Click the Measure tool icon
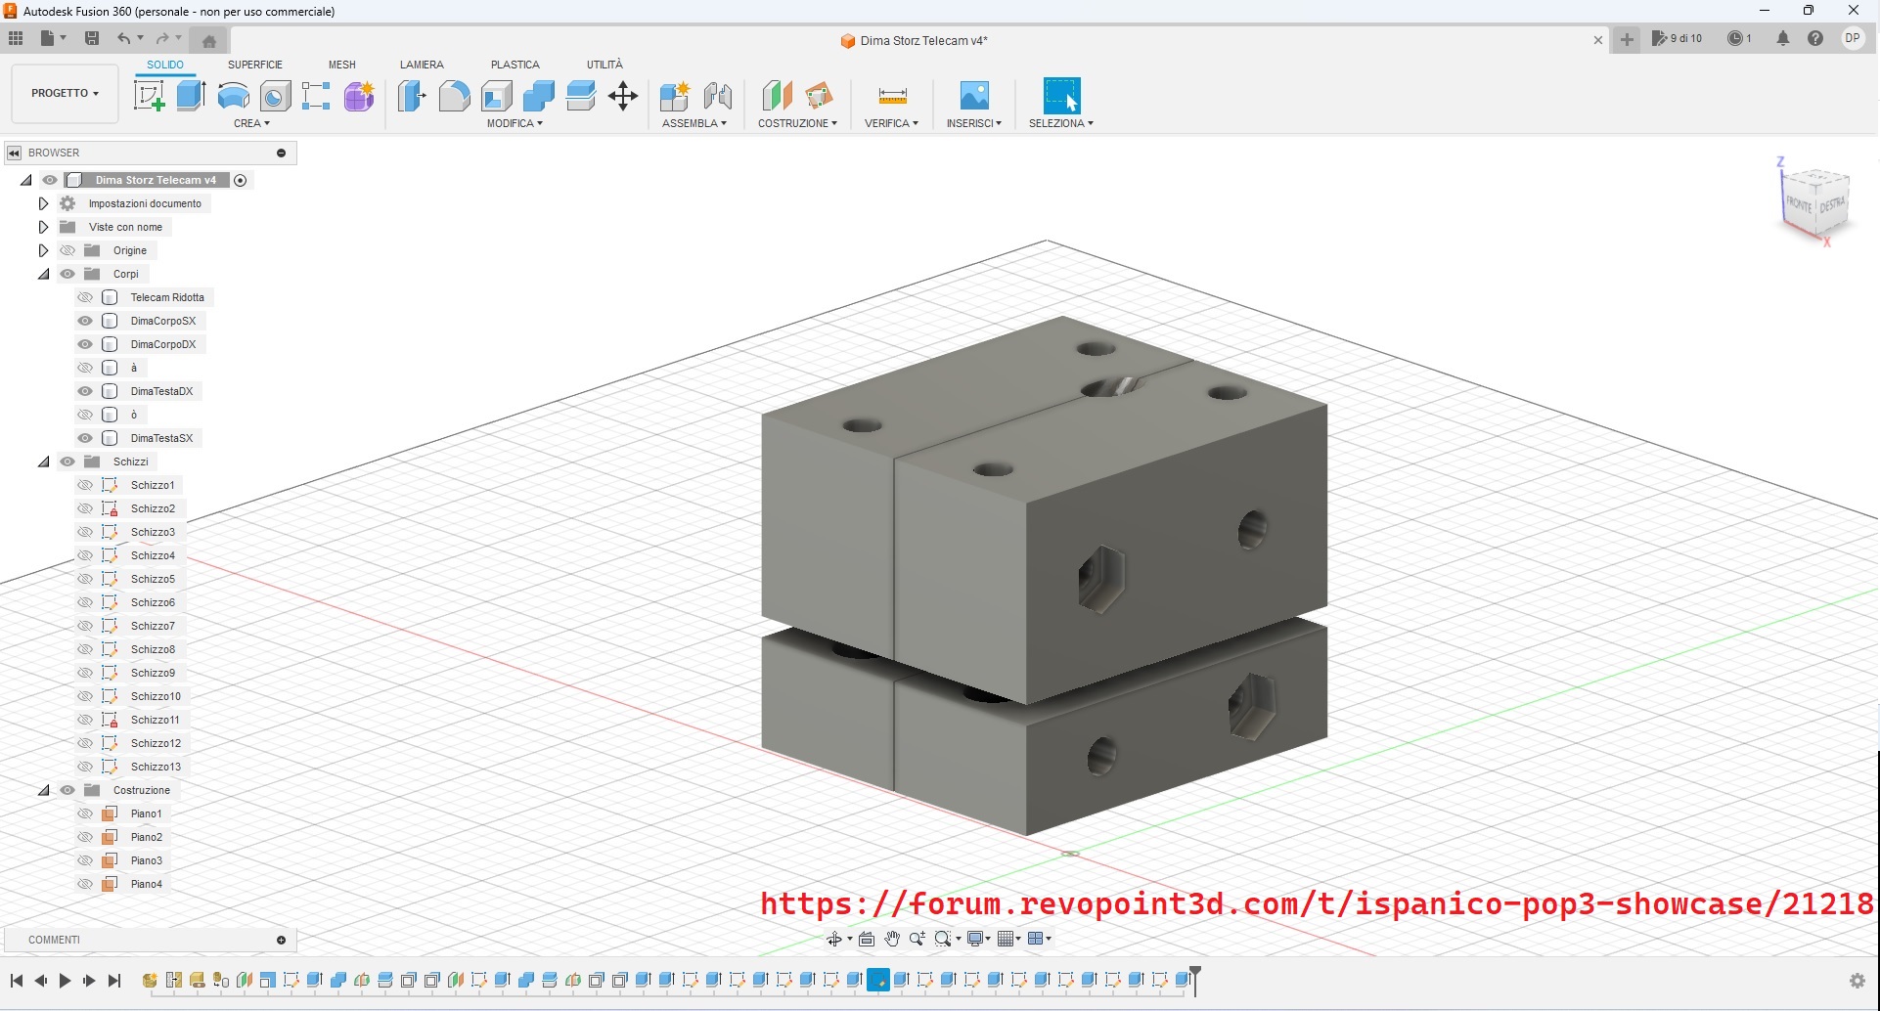Viewport: 1880px width, 1011px height. coord(892,96)
